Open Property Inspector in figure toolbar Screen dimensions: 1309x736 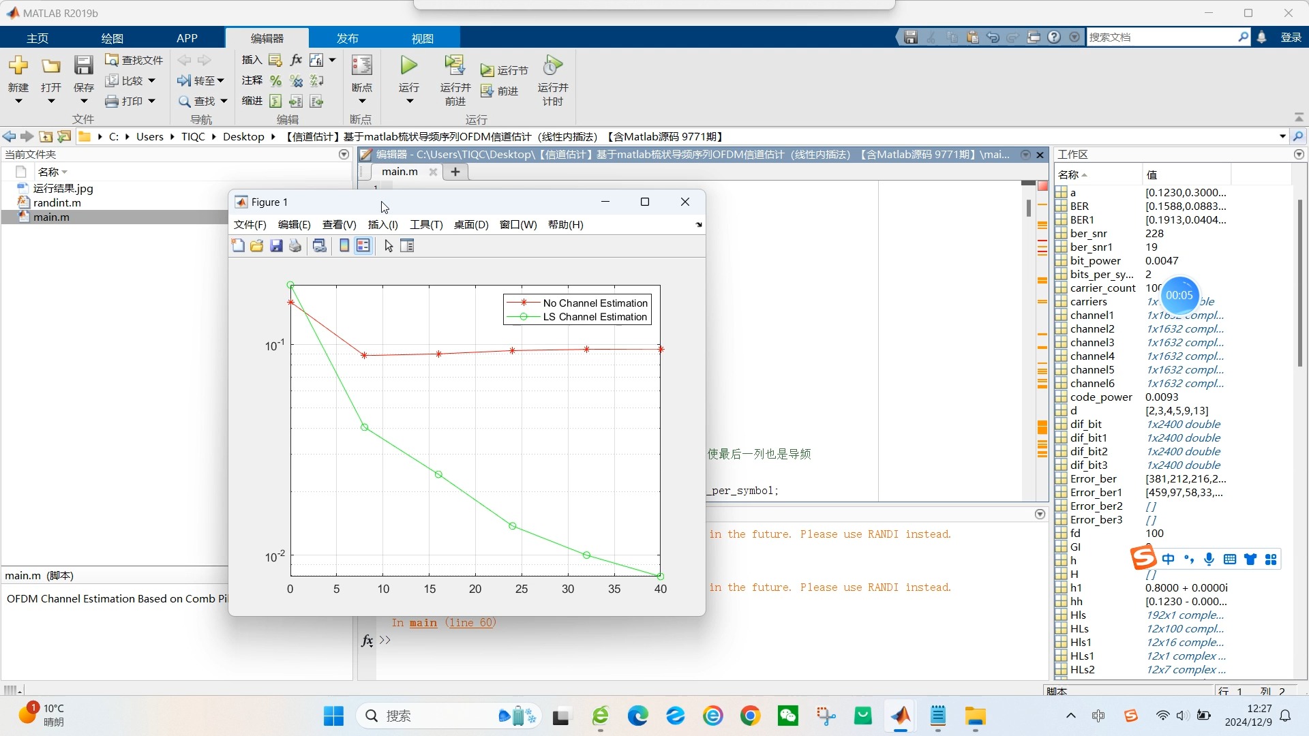[x=407, y=246]
